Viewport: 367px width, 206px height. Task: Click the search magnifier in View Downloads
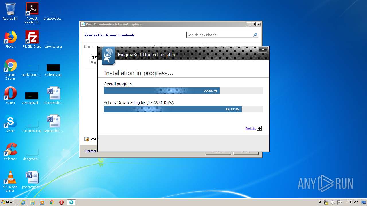(255, 35)
